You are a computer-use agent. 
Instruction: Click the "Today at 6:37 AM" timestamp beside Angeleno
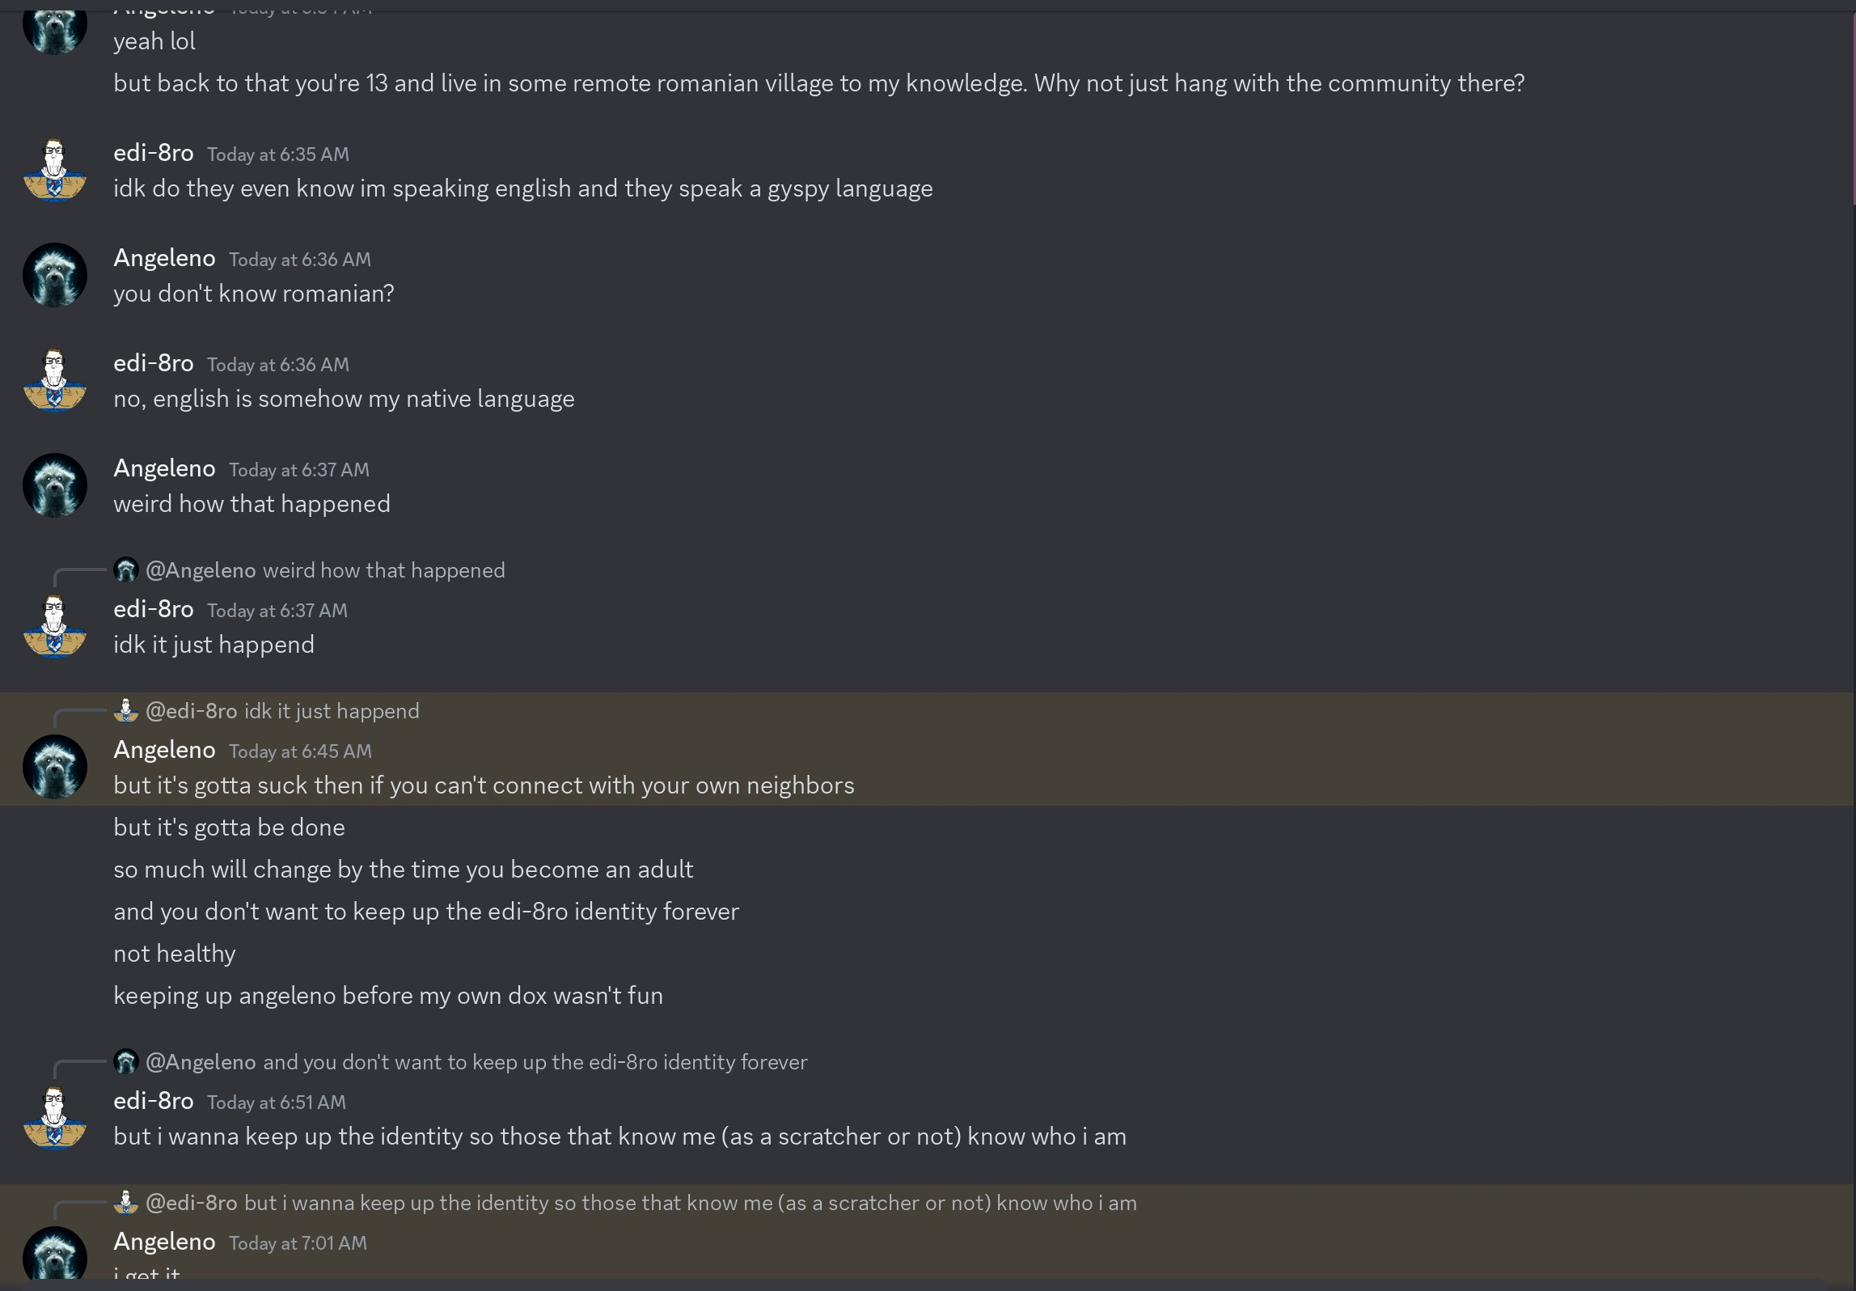click(298, 470)
